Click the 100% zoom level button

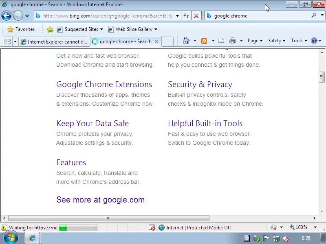pos(298,227)
